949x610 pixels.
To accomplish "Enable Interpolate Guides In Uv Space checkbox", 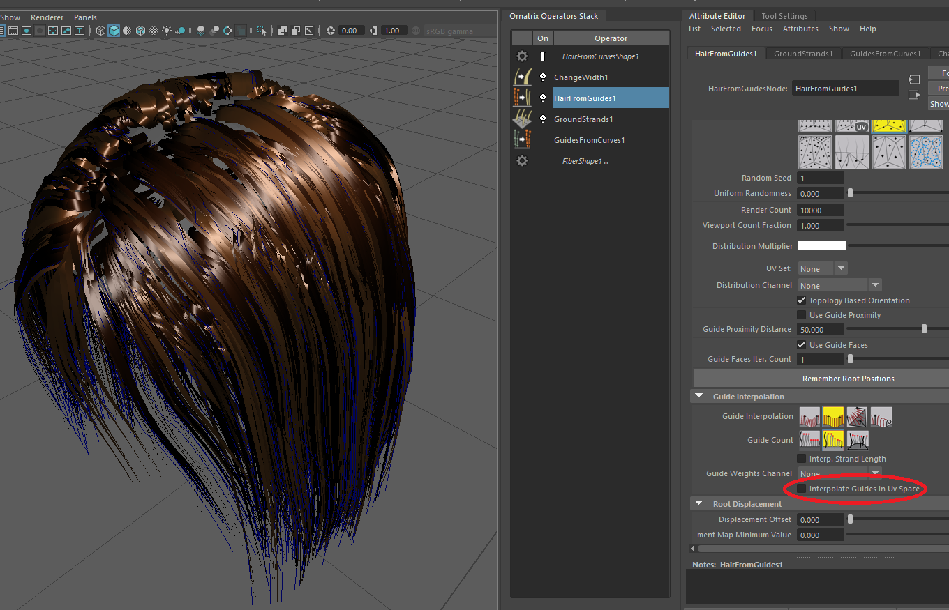I will (x=802, y=489).
